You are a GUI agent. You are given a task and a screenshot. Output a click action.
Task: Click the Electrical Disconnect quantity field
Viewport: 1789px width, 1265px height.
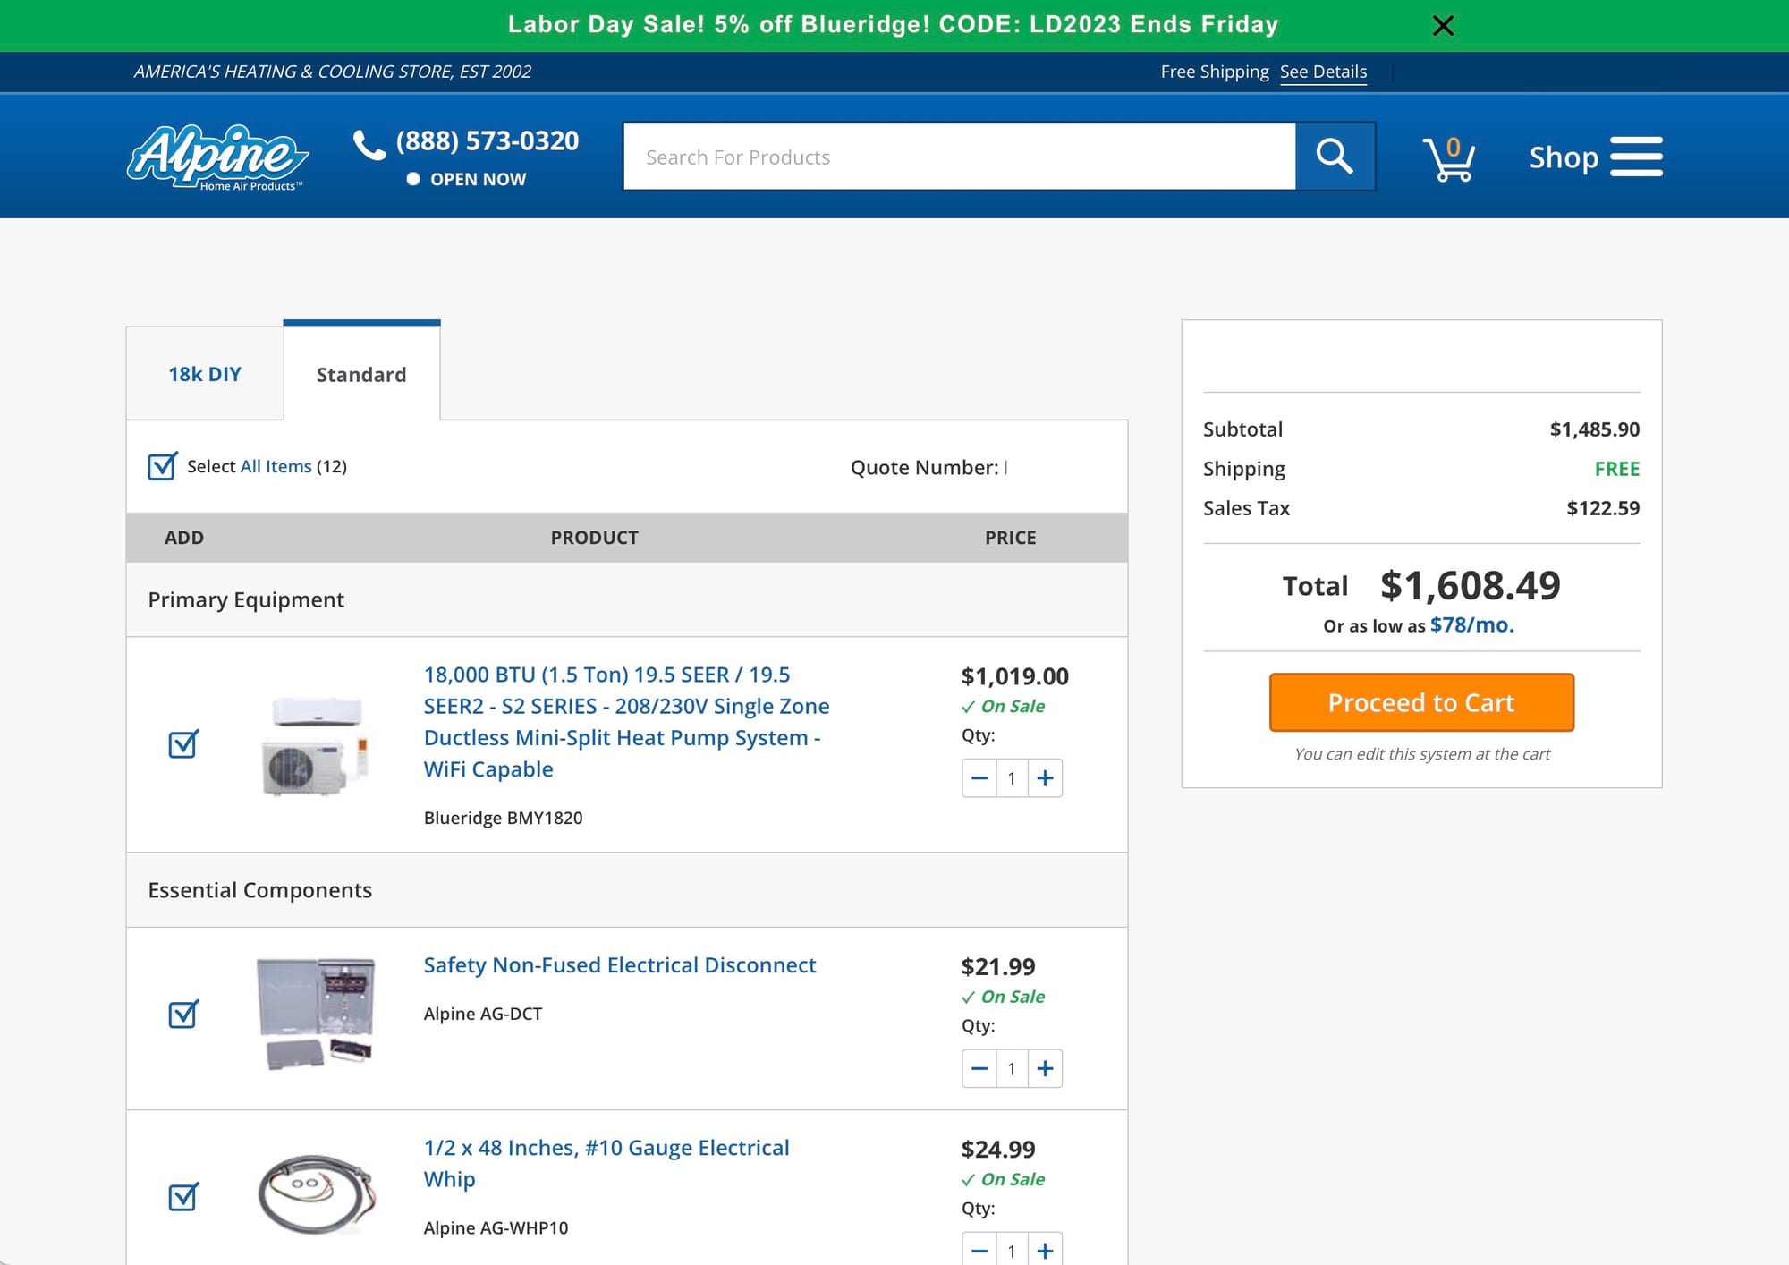pyautogui.click(x=1012, y=1068)
